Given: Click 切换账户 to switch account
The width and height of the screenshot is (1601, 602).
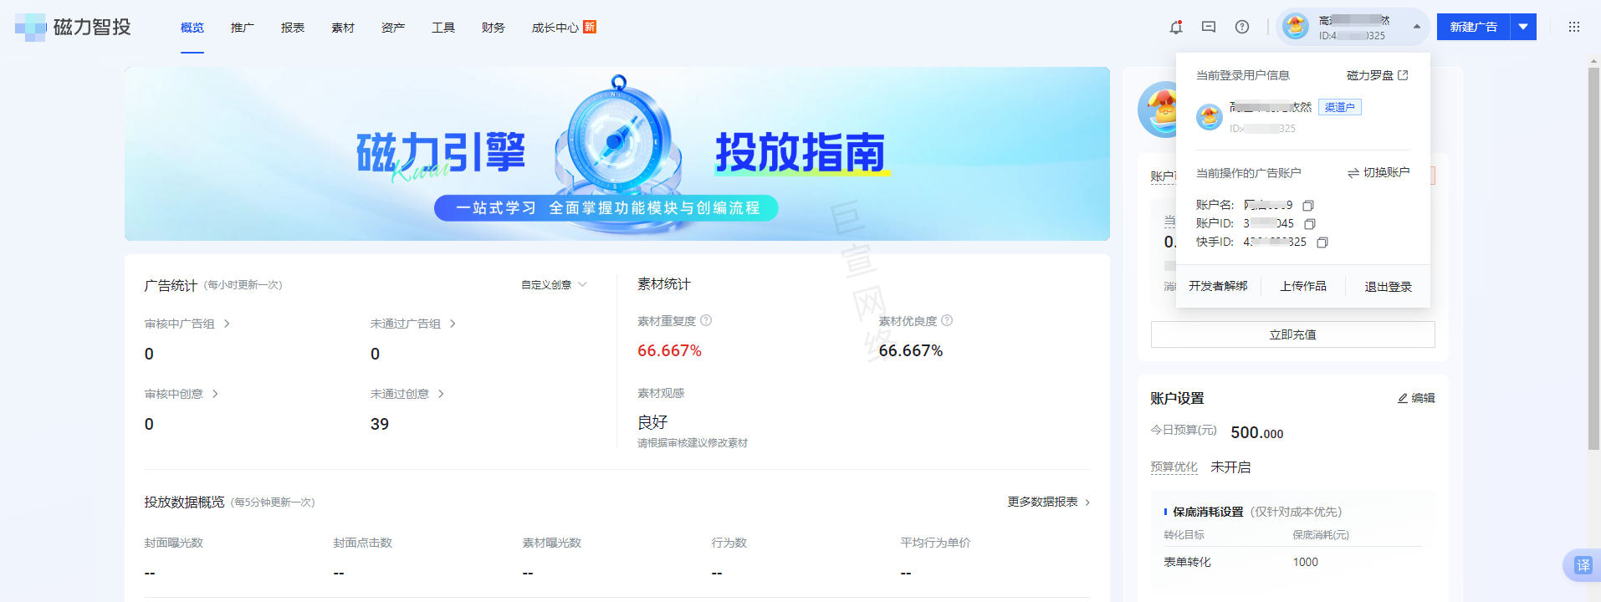Looking at the screenshot, I should click(1378, 172).
